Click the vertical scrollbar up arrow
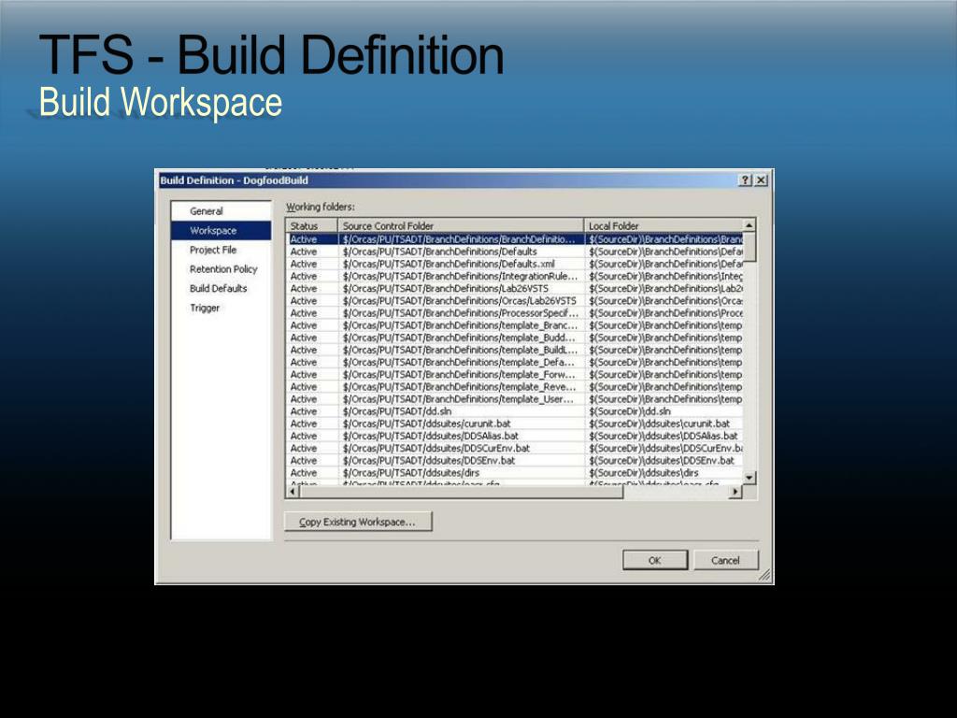The height and width of the screenshot is (718, 957). coord(750,225)
